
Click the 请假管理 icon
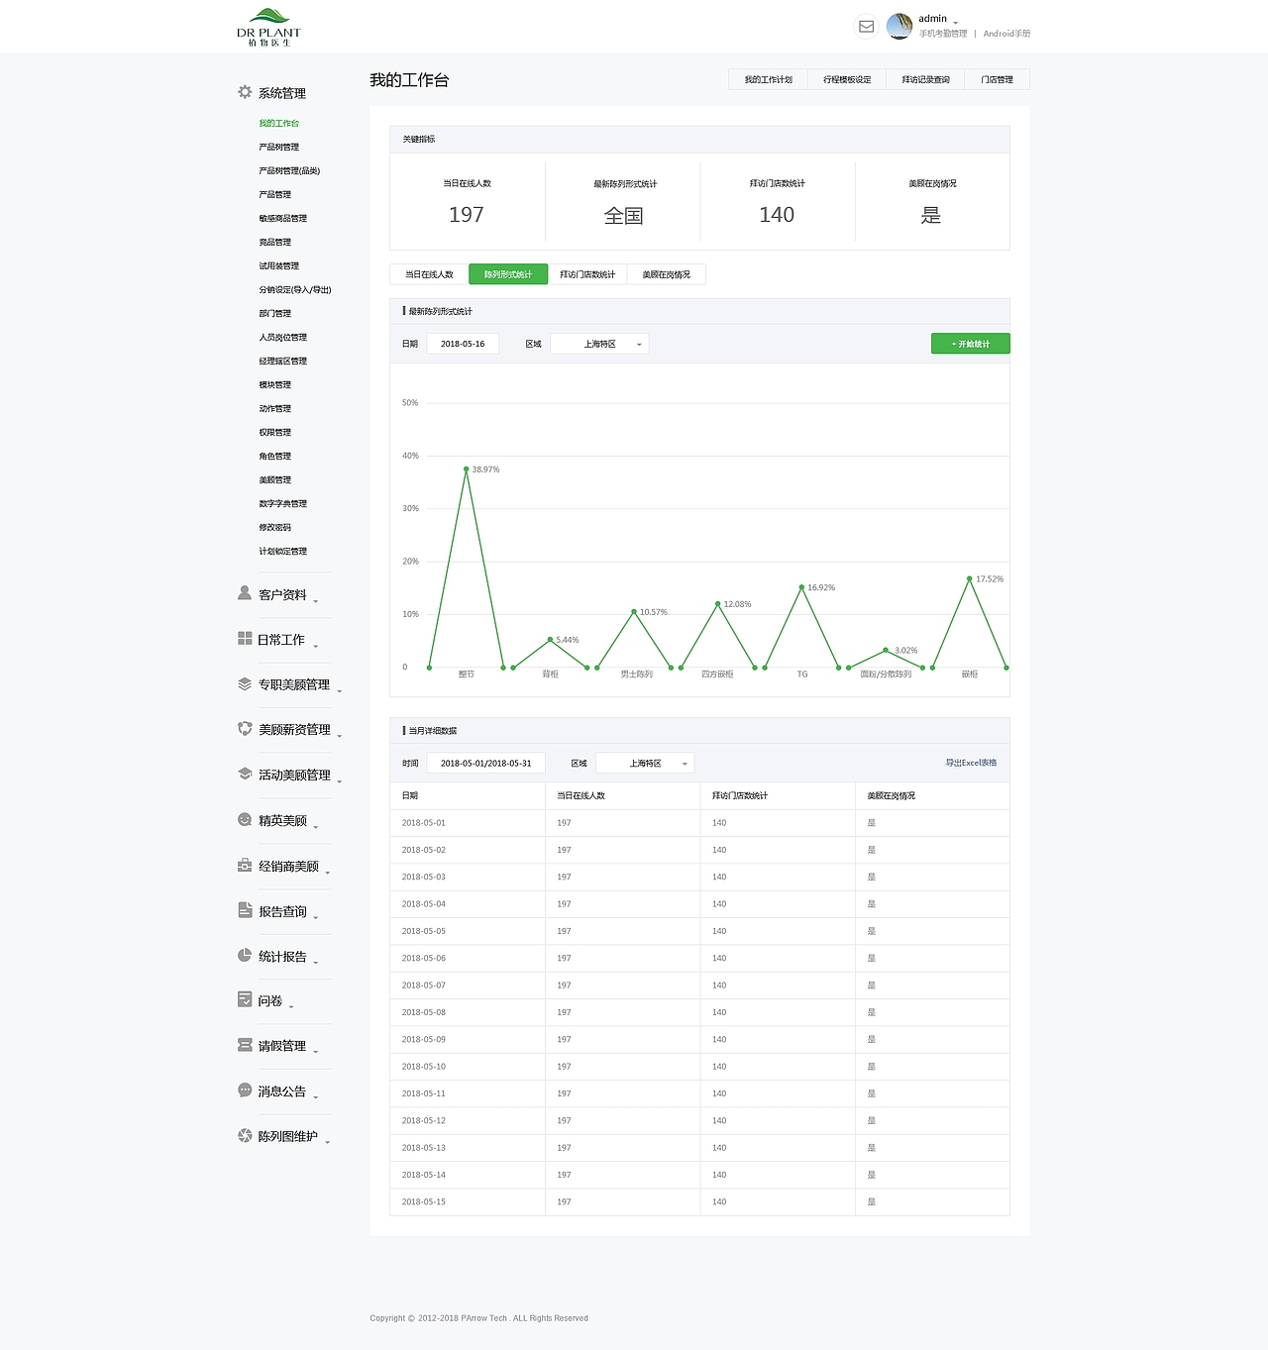click(245, 1045)
